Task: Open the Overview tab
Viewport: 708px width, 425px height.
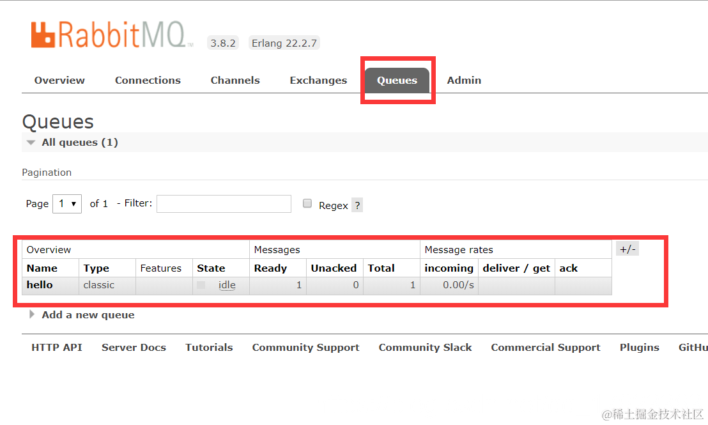Action: (59, 81)
